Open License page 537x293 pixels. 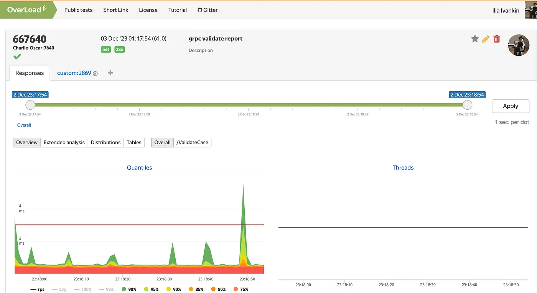(x=148, y=10)
